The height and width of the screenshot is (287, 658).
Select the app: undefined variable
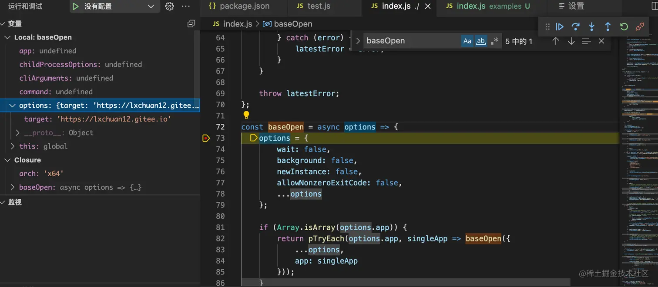pos(100,51)
